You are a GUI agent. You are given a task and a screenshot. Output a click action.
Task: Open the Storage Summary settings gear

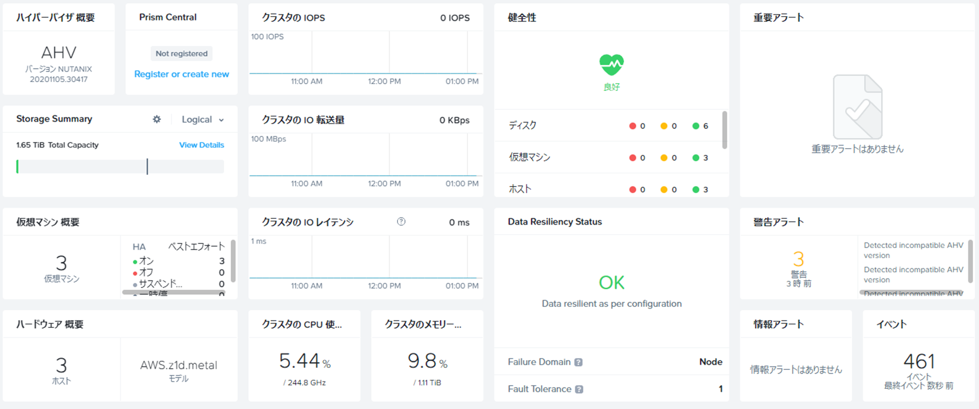point(157,119)
